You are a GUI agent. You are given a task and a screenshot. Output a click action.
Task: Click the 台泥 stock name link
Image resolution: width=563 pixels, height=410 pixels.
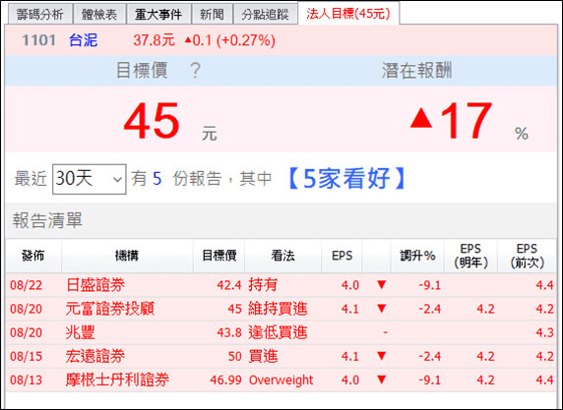83,40
